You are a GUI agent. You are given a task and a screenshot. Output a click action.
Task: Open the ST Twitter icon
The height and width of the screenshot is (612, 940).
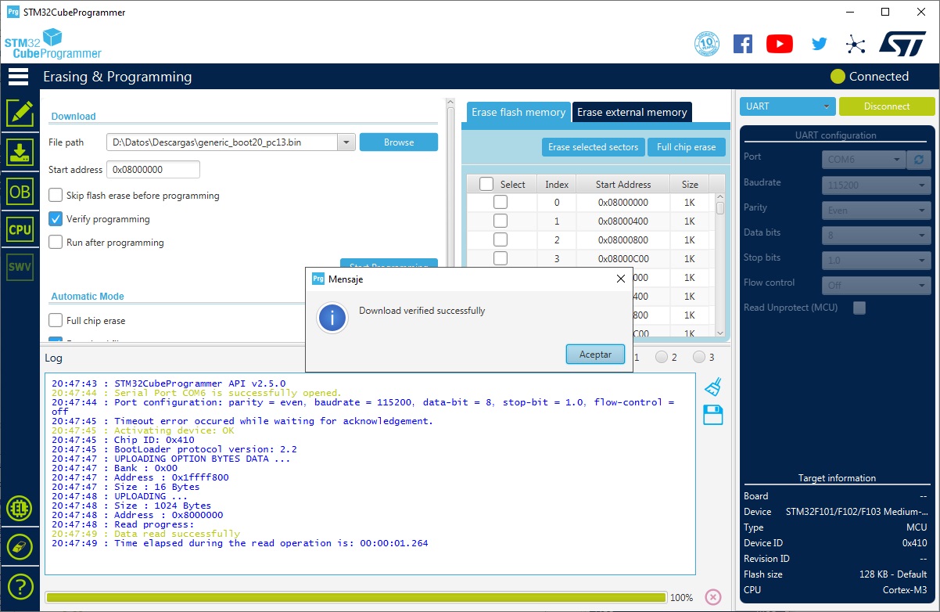[819, 44]
